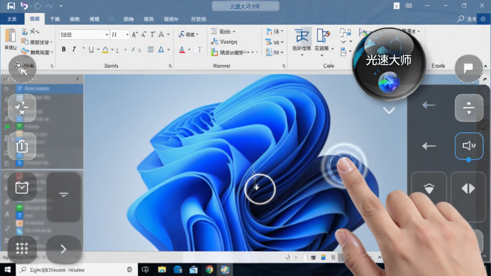This screenshot has height=276, width=491.
Task: Click the shrink font size icon
Action: (144, 34)
